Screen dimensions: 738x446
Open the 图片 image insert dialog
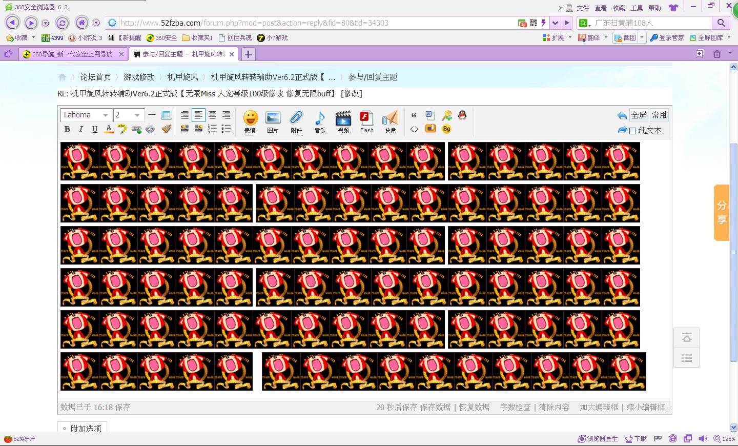tap(273, 121)
